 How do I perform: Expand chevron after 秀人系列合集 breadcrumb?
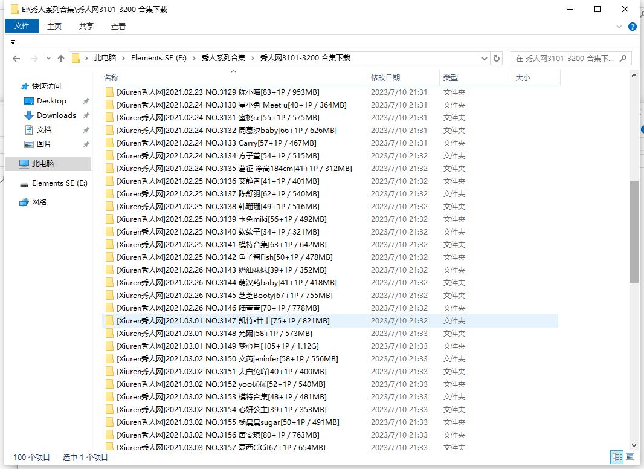pos(253,59)
